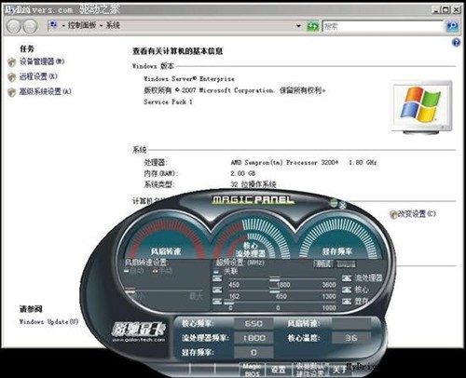
Task: Click the 'Service Pack 1' text
Action: pos(168,101)
